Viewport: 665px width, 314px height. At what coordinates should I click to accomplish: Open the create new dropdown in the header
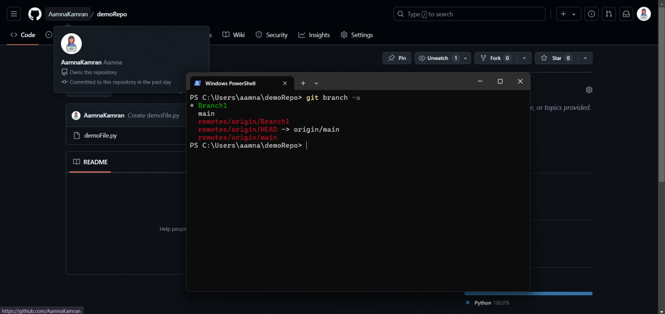568,14
